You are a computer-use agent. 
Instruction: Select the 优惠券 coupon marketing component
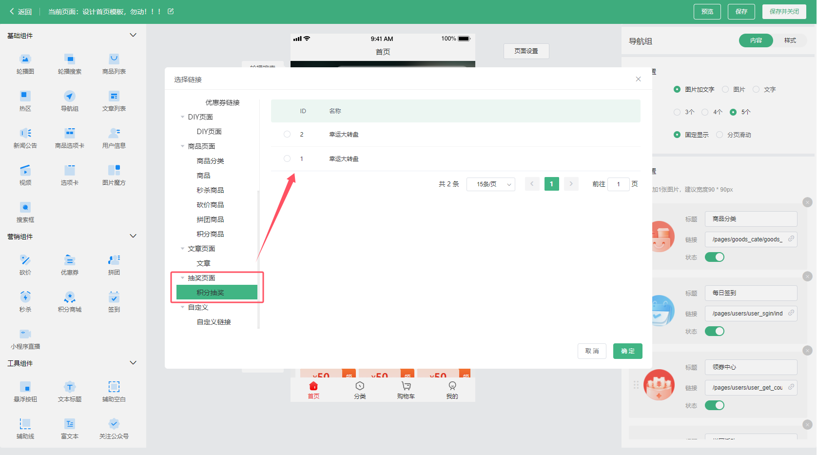coord(70,265)
